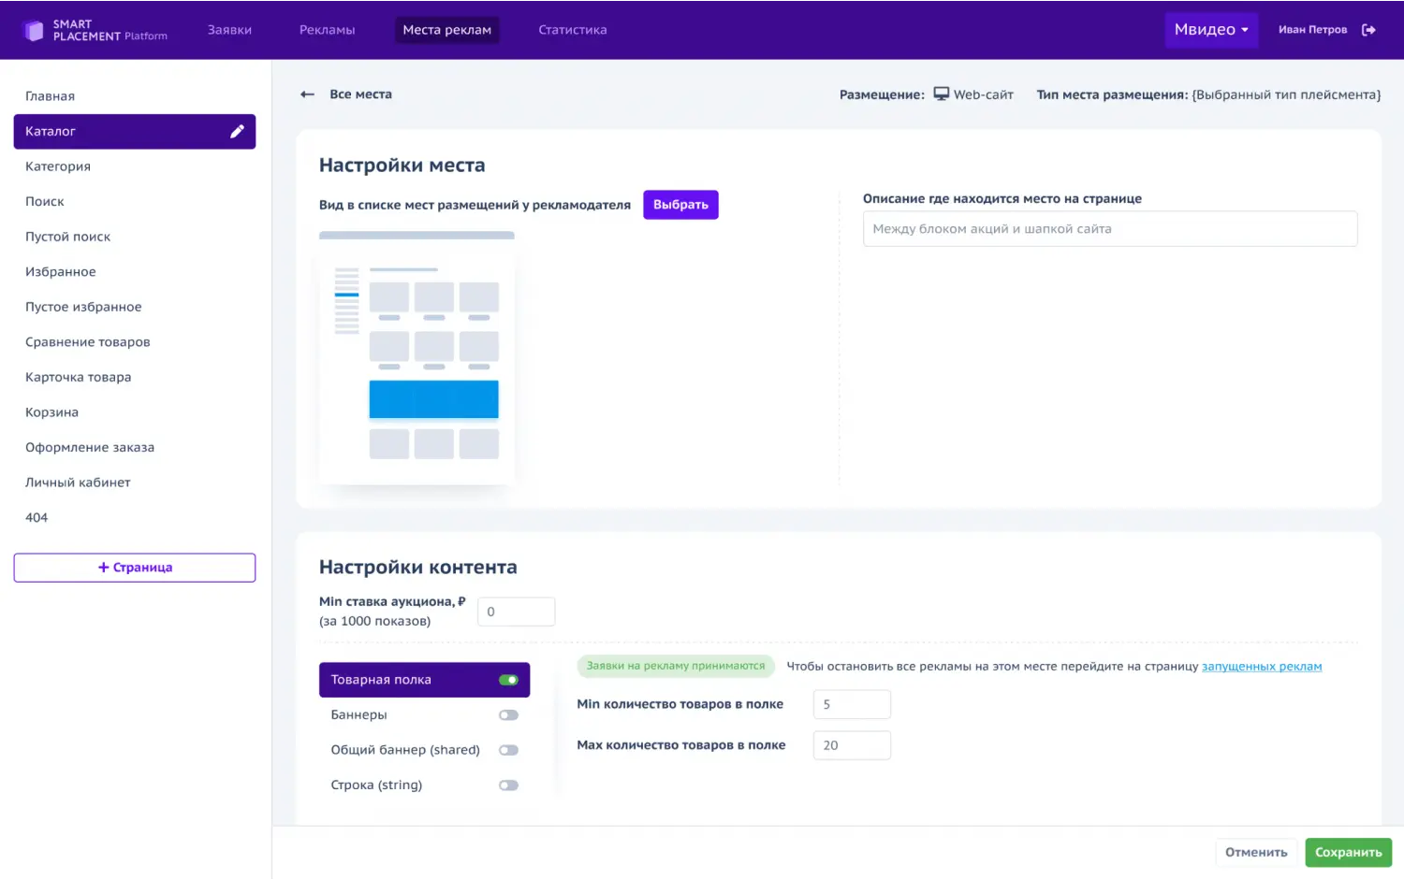Enable the Строка (string) toggle
Screen dimensions: 1404x879
508,785
